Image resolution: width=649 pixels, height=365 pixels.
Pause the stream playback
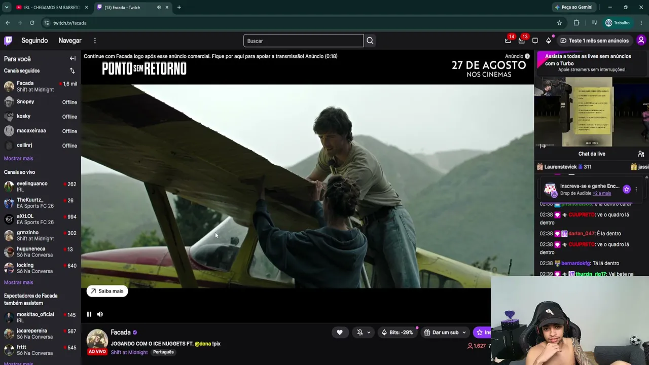point(89,314)
